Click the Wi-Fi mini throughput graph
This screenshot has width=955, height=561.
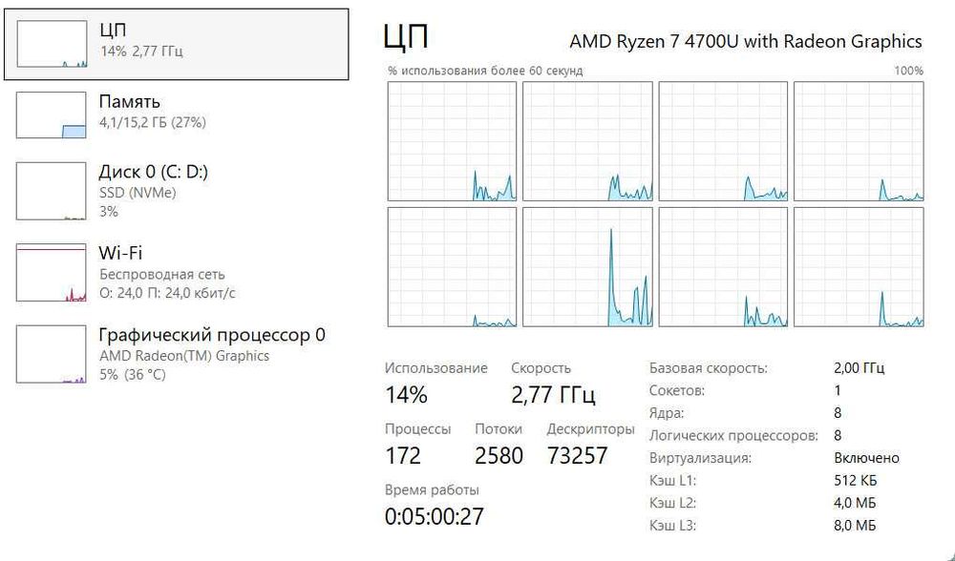(52, 273)
